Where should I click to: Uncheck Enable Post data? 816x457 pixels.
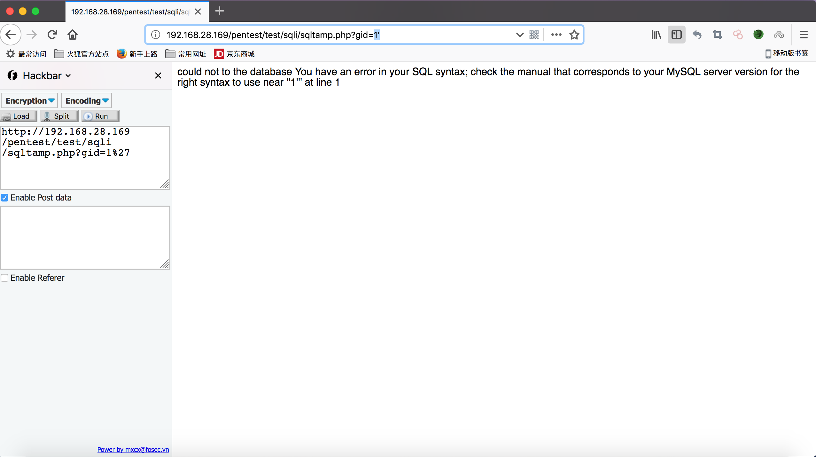click(x=4, y=198)
